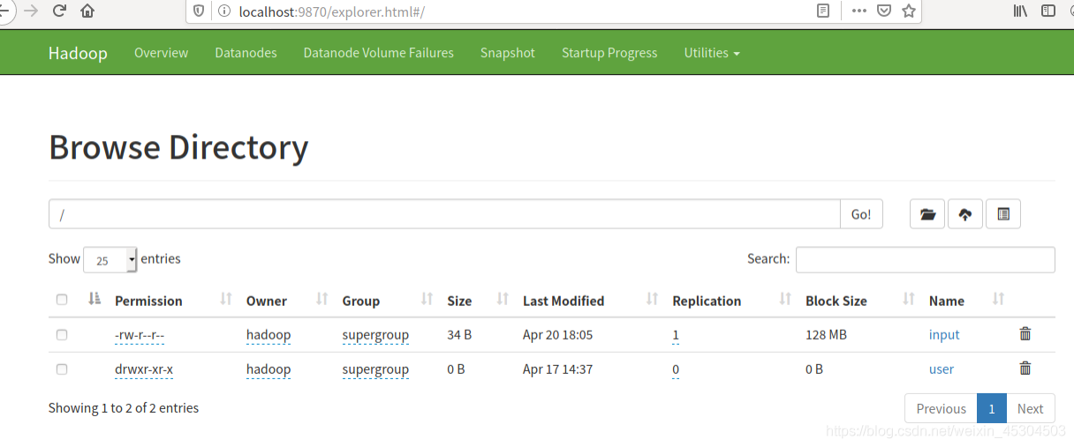The height and width of the screenshot is (447, 1074).
Task: Create new directory folder icon button
Action: point(927,214)
